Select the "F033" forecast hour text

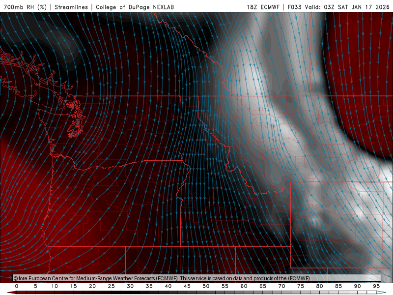point(294,7)
